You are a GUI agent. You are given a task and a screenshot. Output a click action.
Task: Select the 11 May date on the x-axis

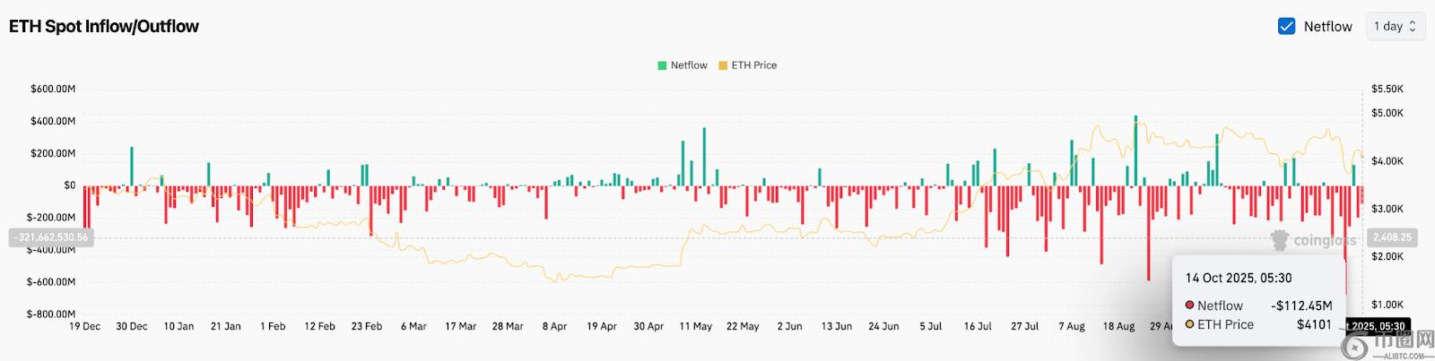point(695,326)
